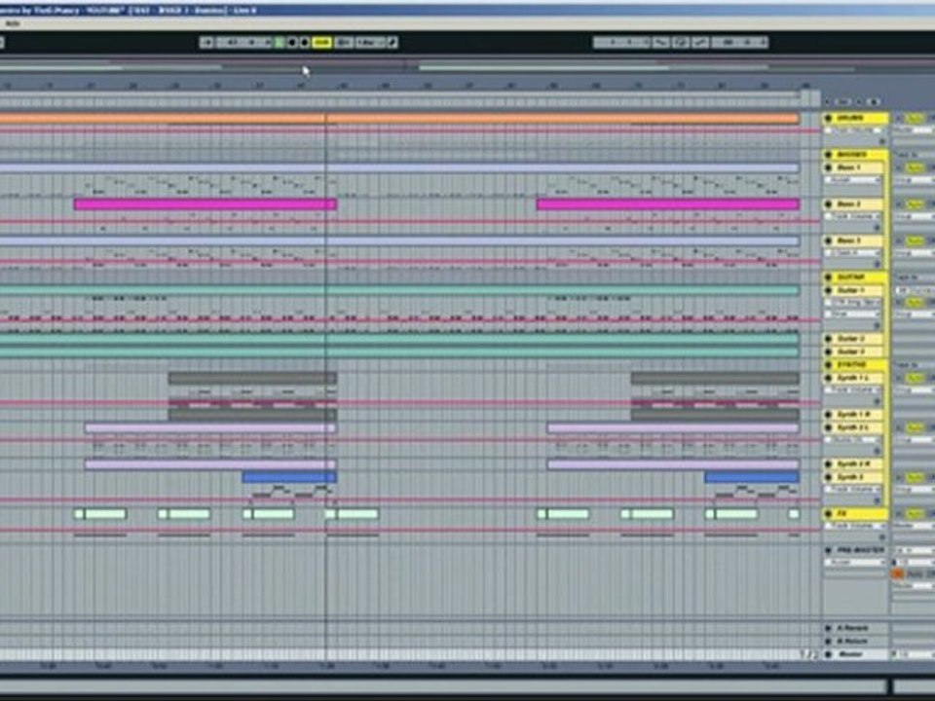
Task: Add automation lane on Synth 1 L track
Action: (878, 401)
